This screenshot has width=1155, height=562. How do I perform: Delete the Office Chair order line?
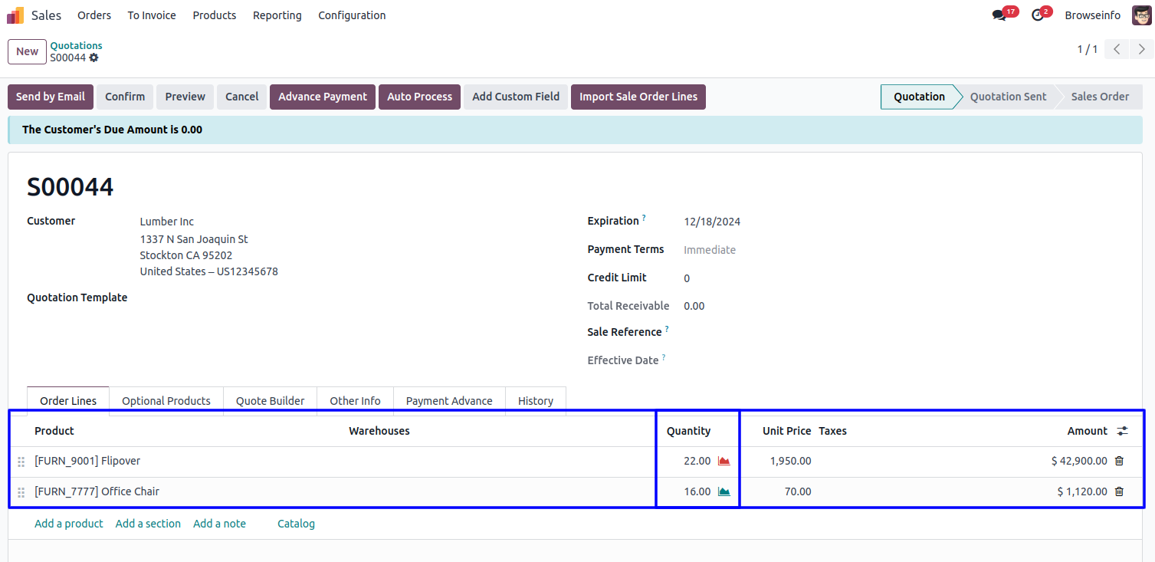pos(1119,491)
